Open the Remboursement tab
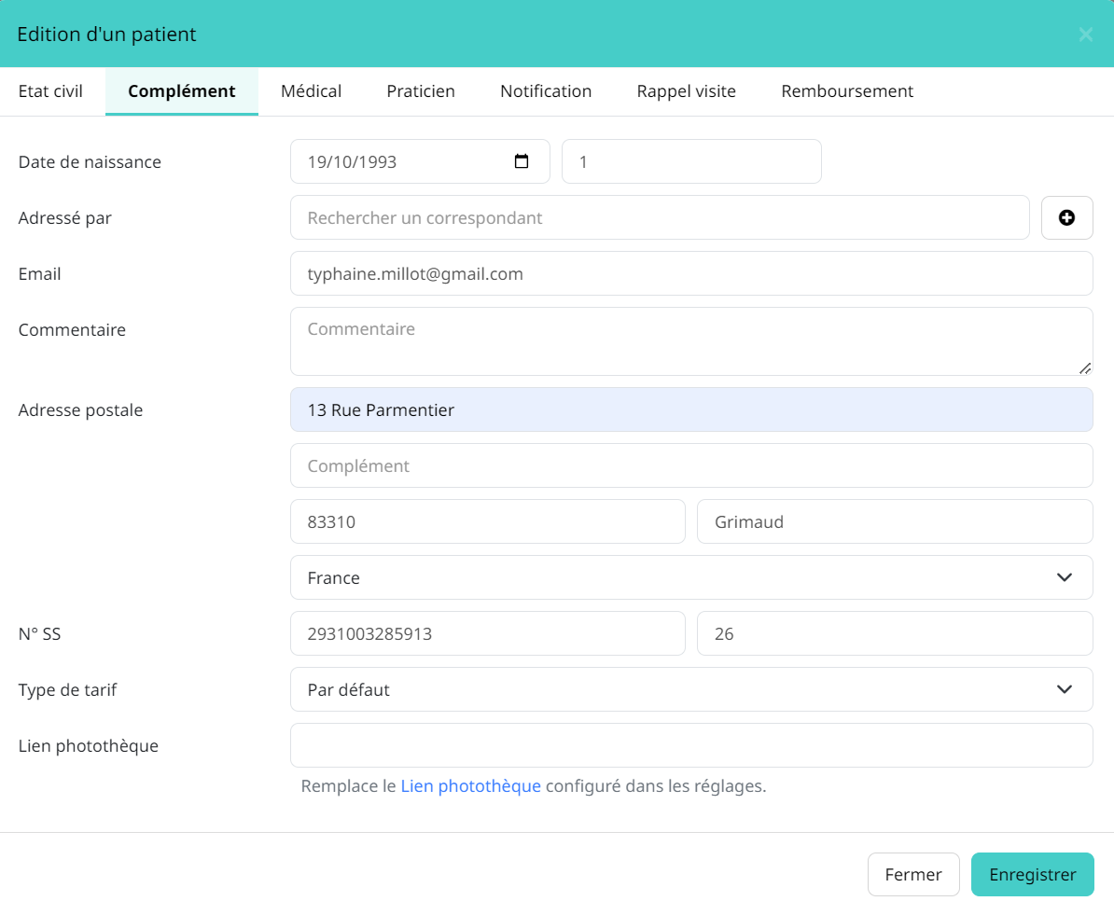The width and height of the screenshot is (1114, 915). click(847, 90)
